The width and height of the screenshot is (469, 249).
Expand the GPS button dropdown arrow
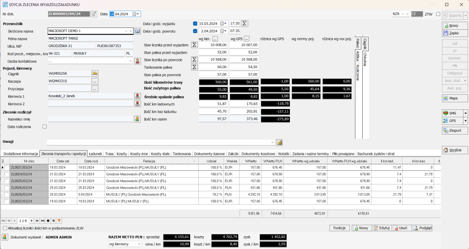coord(465,121)
